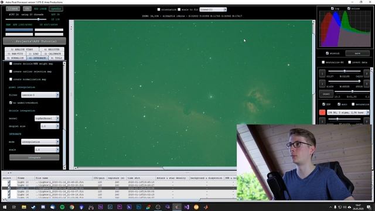The width and height of the screenshot is (375, 211).
Task: Adjust the white point slider
Action: (x=345, y=81)
